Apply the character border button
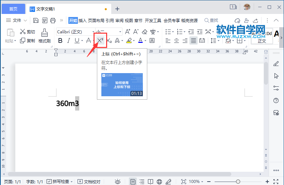The height and width of the screenshot is (185, 284). [152, 40]
